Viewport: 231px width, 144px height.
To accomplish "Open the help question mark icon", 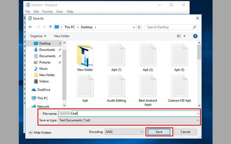I will [195, 36].
